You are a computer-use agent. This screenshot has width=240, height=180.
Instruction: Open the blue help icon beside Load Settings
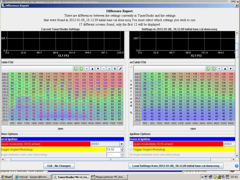click(x=237, y=166)
